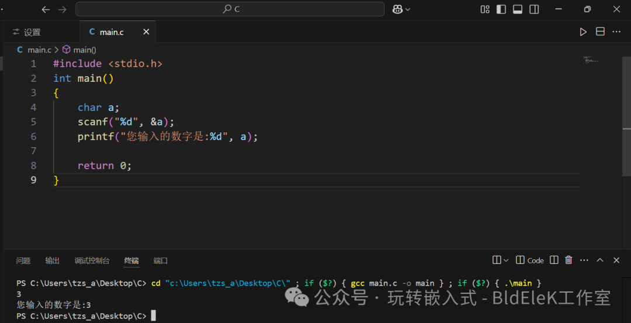The height and width of the screenshot is (323, 631).
Task: Click the int main() line
Action: [x=84, y=78]
